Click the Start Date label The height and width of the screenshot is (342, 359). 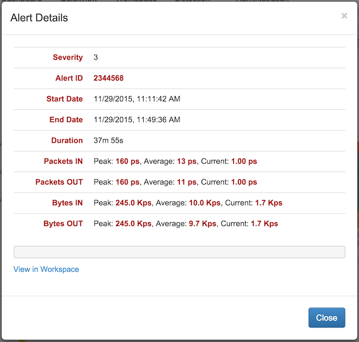(x=65, y=99)
